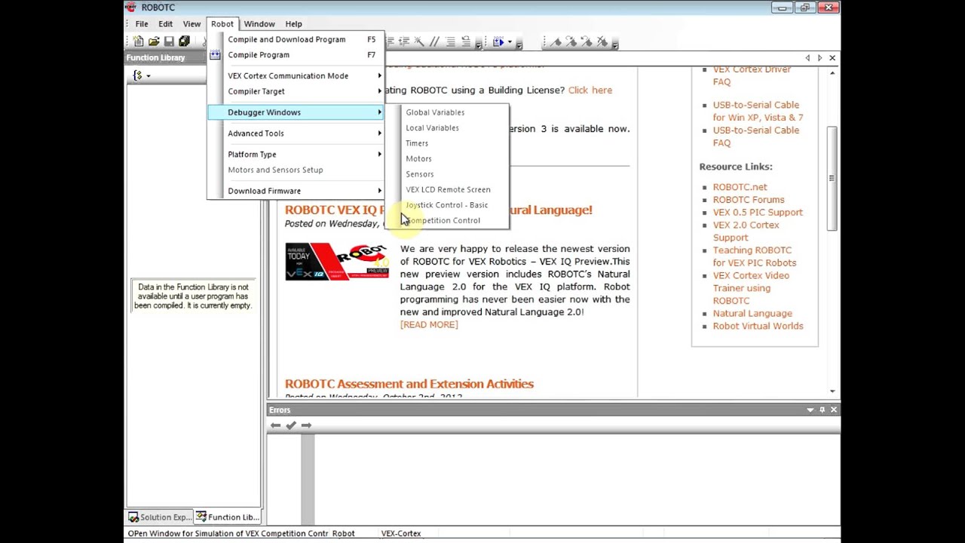Viewport: 965px width, 543px height.
Task: Open the Robot Virtual Worlds link
Action: click(x=758, y=327)
